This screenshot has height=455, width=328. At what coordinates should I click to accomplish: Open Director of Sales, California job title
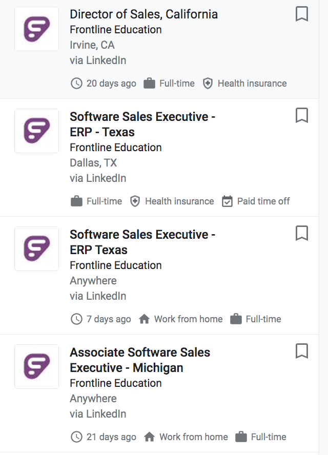[x=143, y=14]
